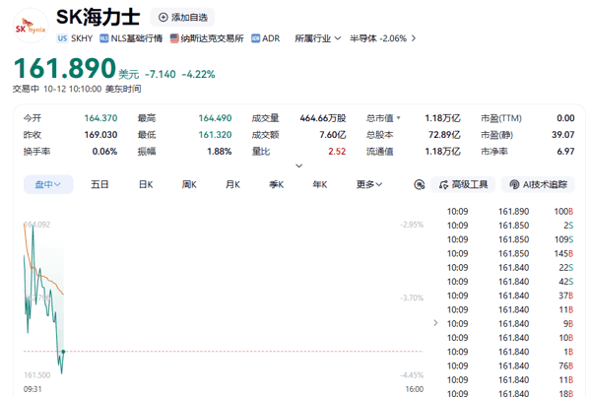The image size is (591, 397).
Task: Collapse the trade tick panel arrow
Action: pyautogui.click(x=435, y=323)
